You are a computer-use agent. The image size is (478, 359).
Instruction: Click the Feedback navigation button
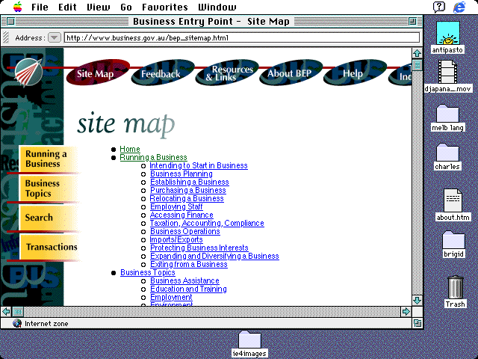160,74
